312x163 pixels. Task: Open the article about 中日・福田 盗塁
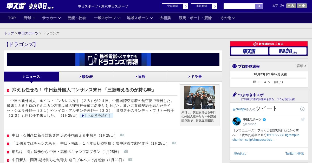coord(90,143)
